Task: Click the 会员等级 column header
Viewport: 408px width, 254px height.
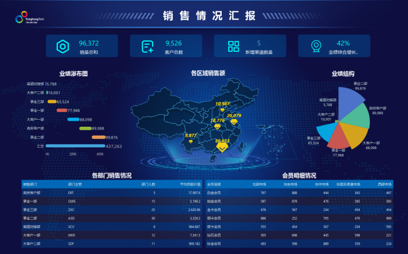Action: (214, 184)
